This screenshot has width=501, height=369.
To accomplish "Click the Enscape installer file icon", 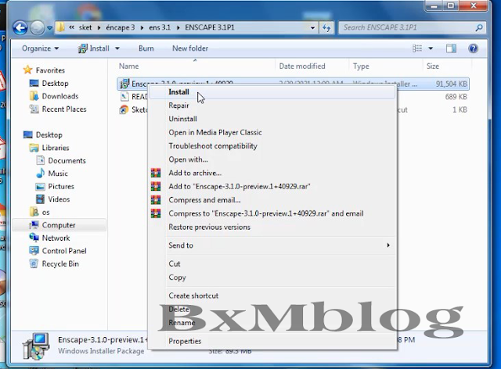I will pos(124,84).
